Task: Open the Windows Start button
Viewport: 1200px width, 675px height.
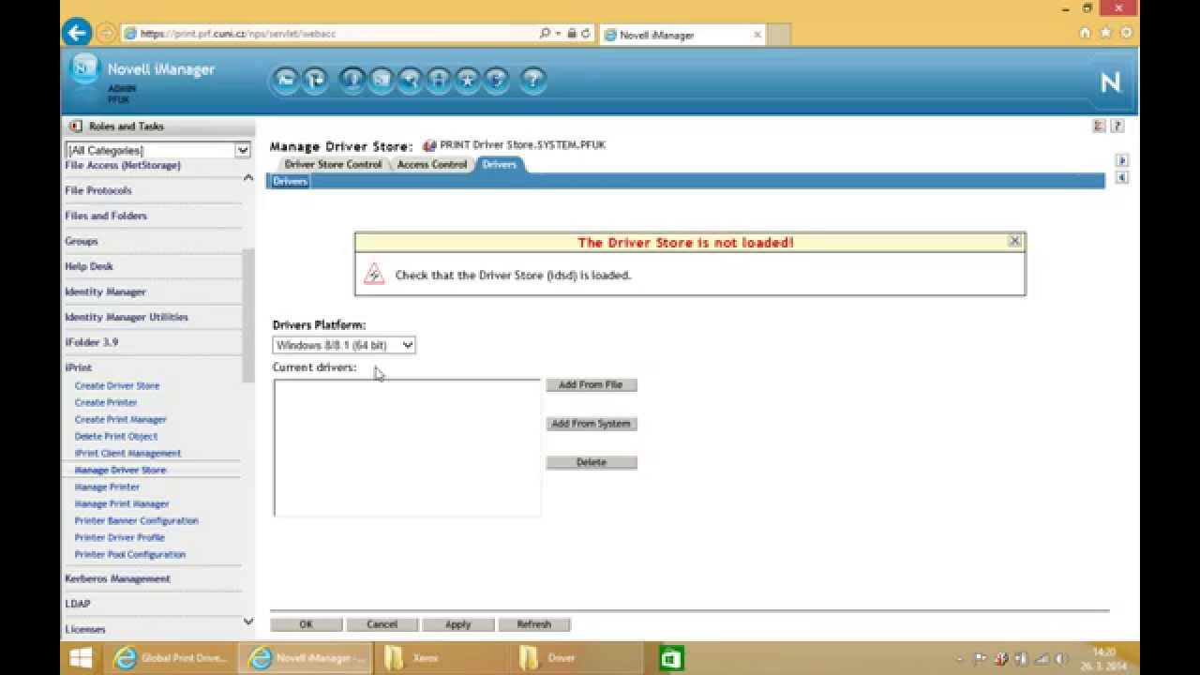Action: (x=81, y=658)
